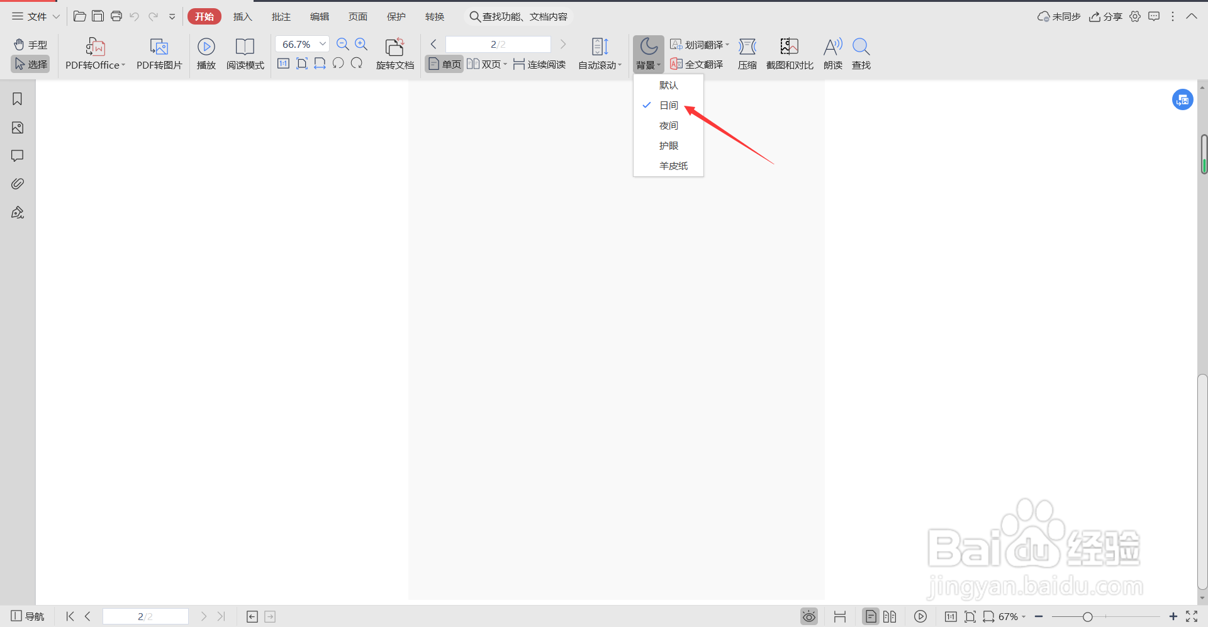Click the undo arrow icon
Screen dimensions: 1208x627
coord(135,16)
